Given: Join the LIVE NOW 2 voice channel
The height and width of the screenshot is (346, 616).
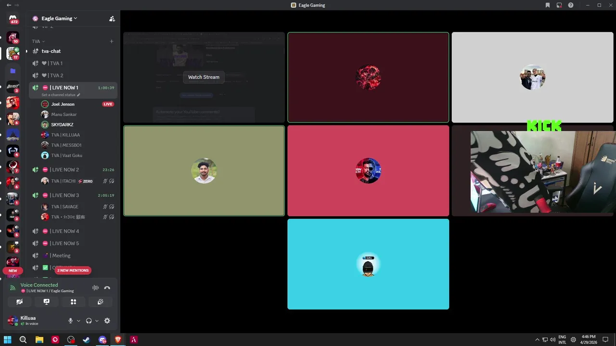Looking at the screenshot, I should pos(73,170).
